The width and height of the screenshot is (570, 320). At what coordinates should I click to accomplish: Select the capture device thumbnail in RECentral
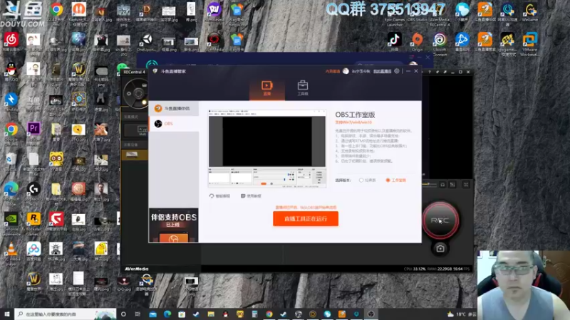point(132,155)
